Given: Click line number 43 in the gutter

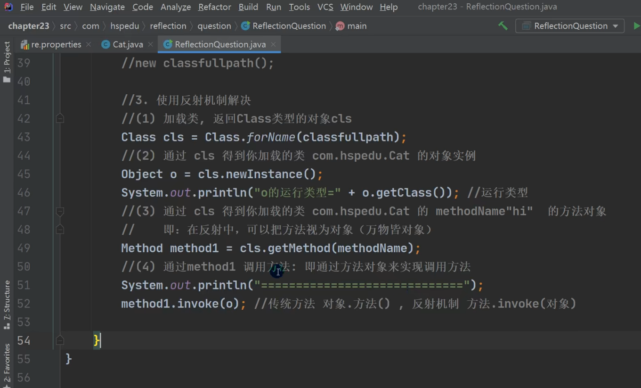Looking at the screenshot, I should [x=24, y=137].
